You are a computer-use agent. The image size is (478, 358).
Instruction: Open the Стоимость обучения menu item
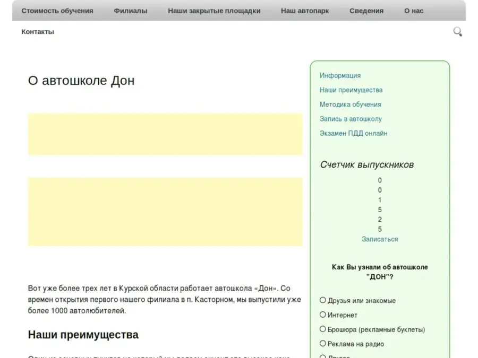point(57,11)
